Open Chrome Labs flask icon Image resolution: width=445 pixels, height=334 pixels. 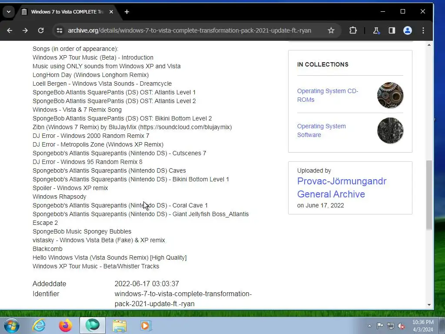[376, 30]
